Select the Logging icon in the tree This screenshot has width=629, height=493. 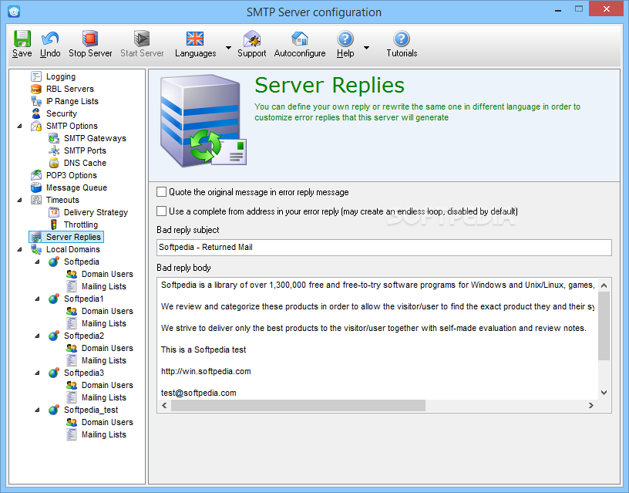click(x=36, y=76)
